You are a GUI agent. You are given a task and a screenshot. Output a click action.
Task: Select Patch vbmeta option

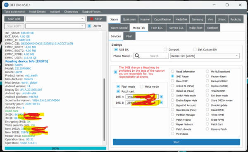pyautogui.click(x=172, y=129)
